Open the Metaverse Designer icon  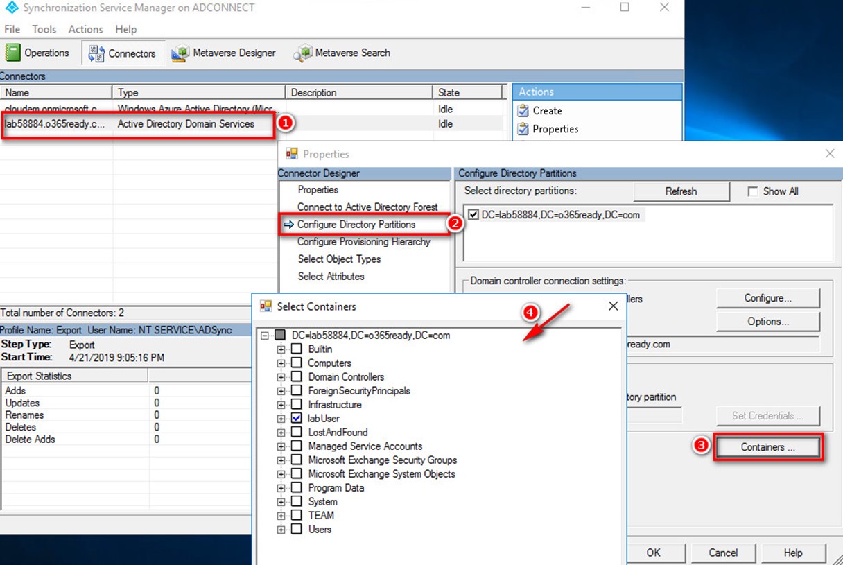pos(181,53)
